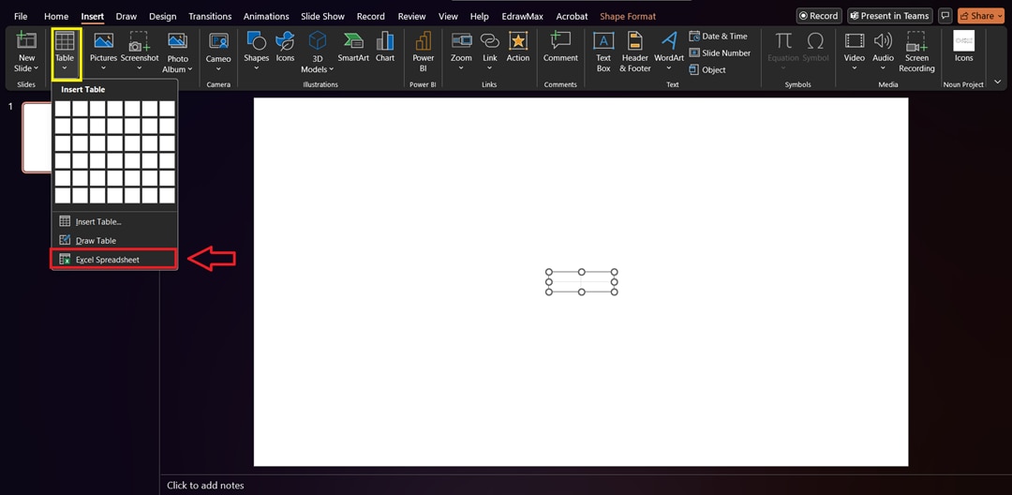1012x495 pixels.
Task: Click the top-left cell of table grid
Action: pos(63,109)
